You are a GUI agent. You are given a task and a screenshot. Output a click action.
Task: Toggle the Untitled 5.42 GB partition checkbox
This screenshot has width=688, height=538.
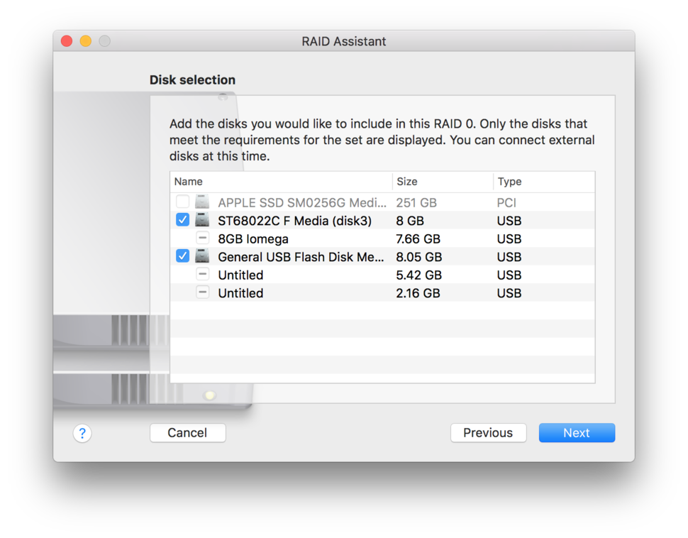[202, 275]
